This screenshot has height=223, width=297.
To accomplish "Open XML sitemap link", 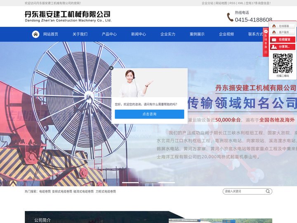I will 240,3.
